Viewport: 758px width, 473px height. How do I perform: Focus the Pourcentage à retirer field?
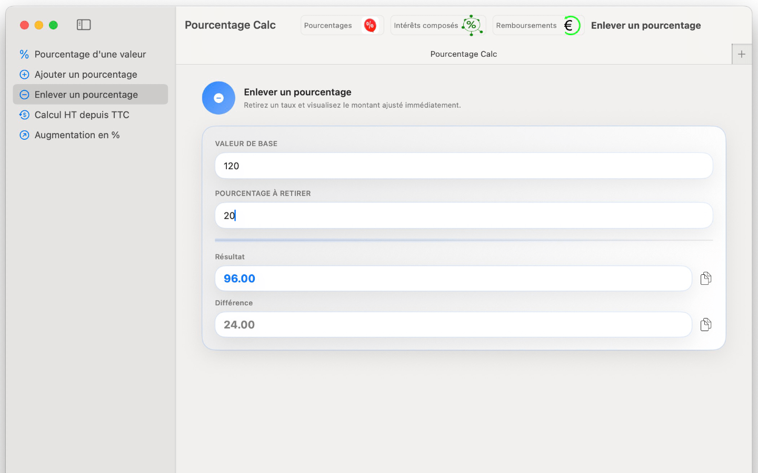click(x=463, y=215)
